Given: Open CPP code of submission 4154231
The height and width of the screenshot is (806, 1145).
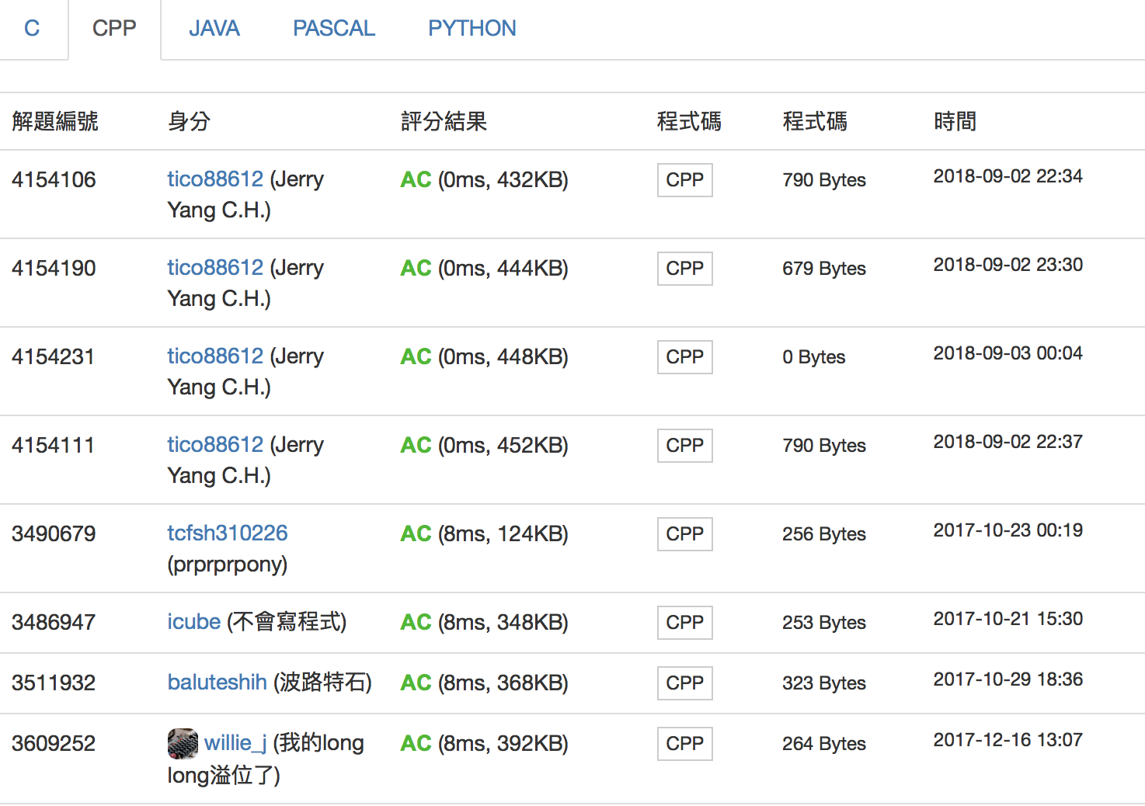Looking at the screenshot, I should (x=684, y=357).
